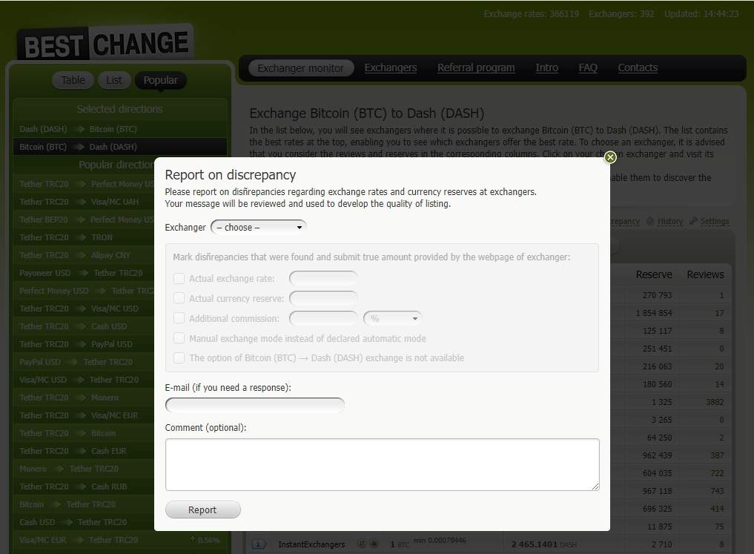Open the FAQ page
Image resolution: width=754 pixels, height=554 pixels.
pos(588,67)
